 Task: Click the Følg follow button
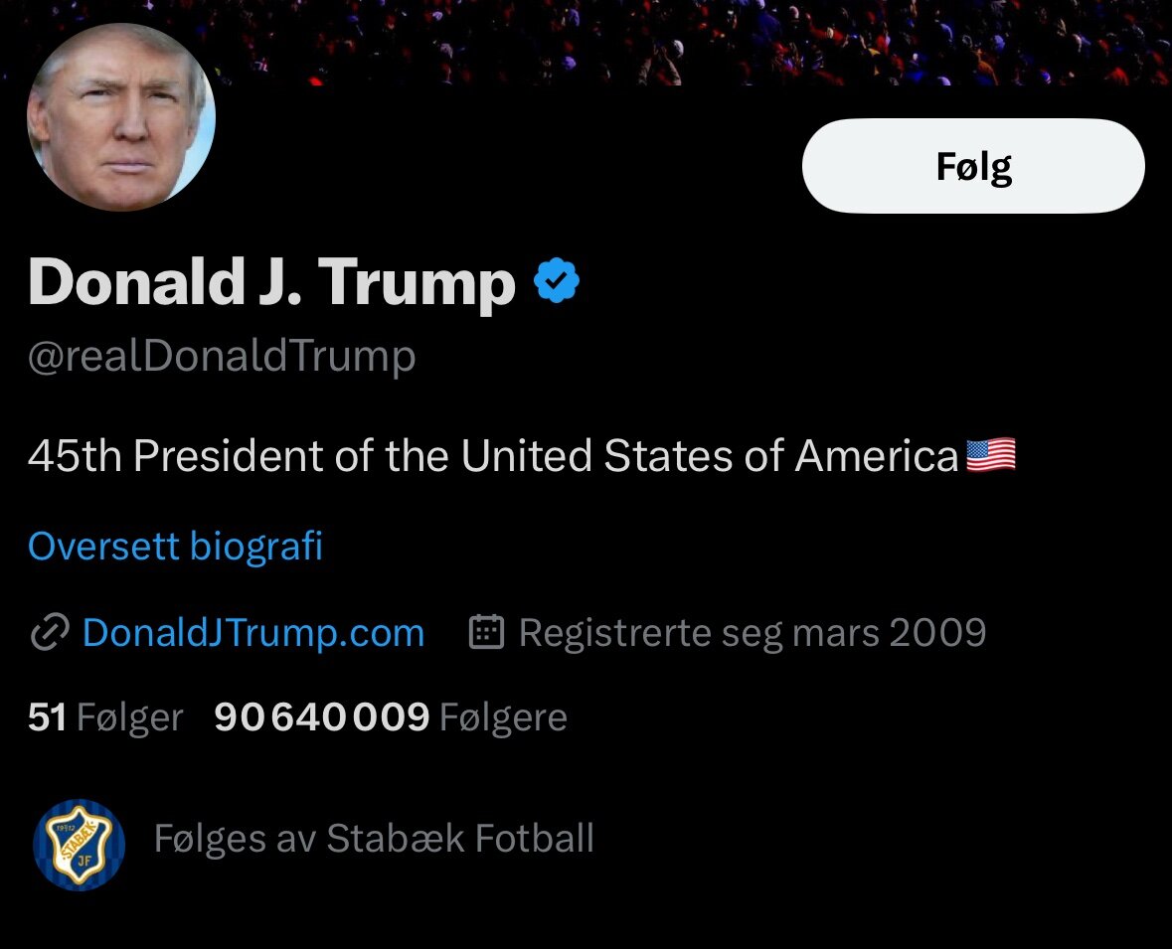[x=973, y=166]
